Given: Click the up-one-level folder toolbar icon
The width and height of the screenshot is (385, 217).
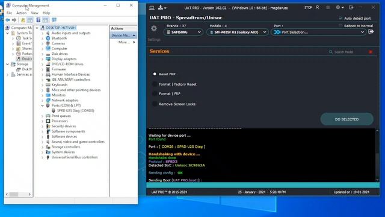Looking at the screenshot, I should 23,20.
